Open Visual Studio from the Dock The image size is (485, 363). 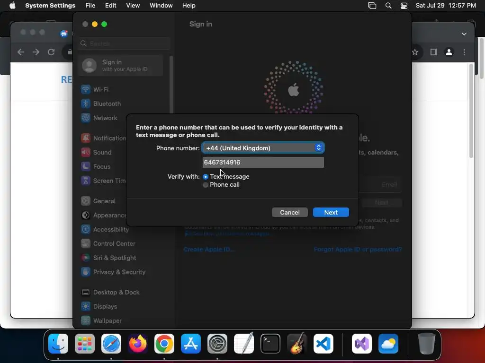(x=361, y=344)
